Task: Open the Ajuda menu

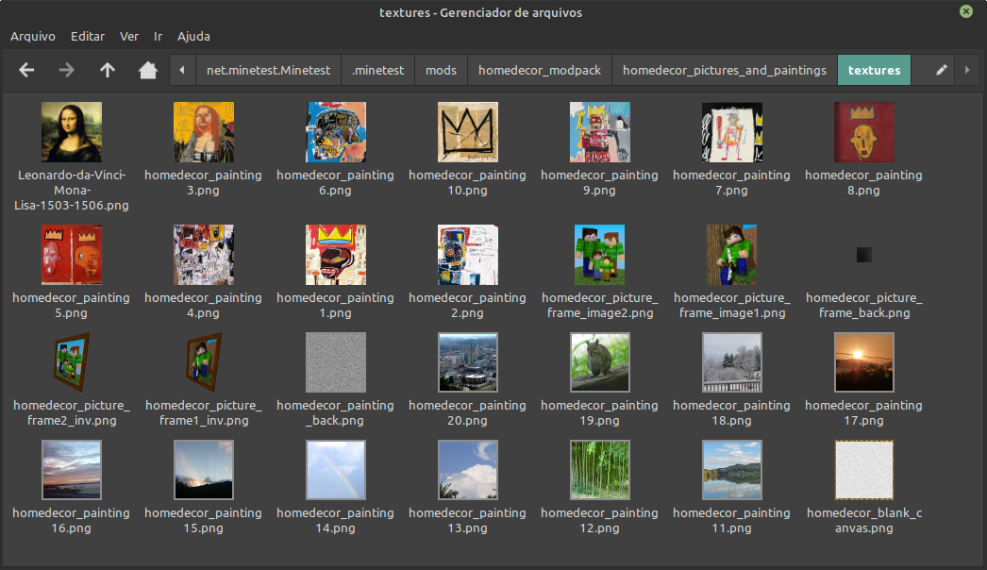Action: click(193, 37)
